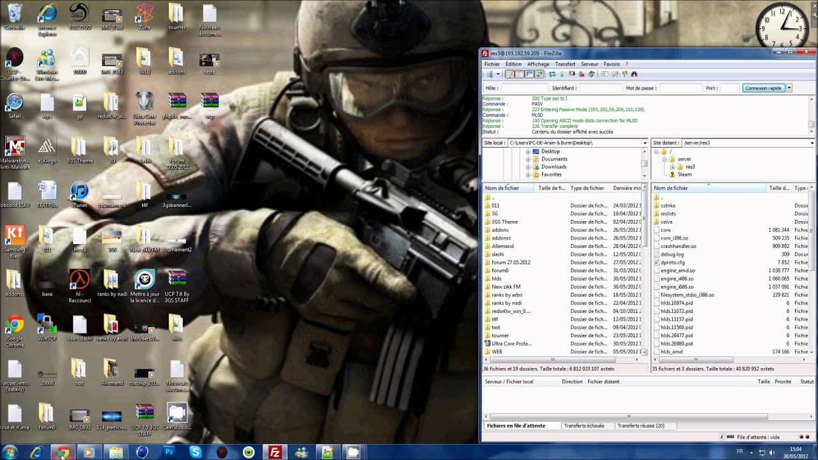Disconnect from server red X icon
The width and height of the screenshot is (818, 460).
[582, 74]
